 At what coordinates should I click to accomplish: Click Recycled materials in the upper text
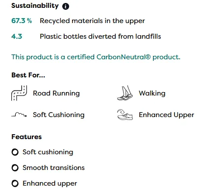click(92, 21)
